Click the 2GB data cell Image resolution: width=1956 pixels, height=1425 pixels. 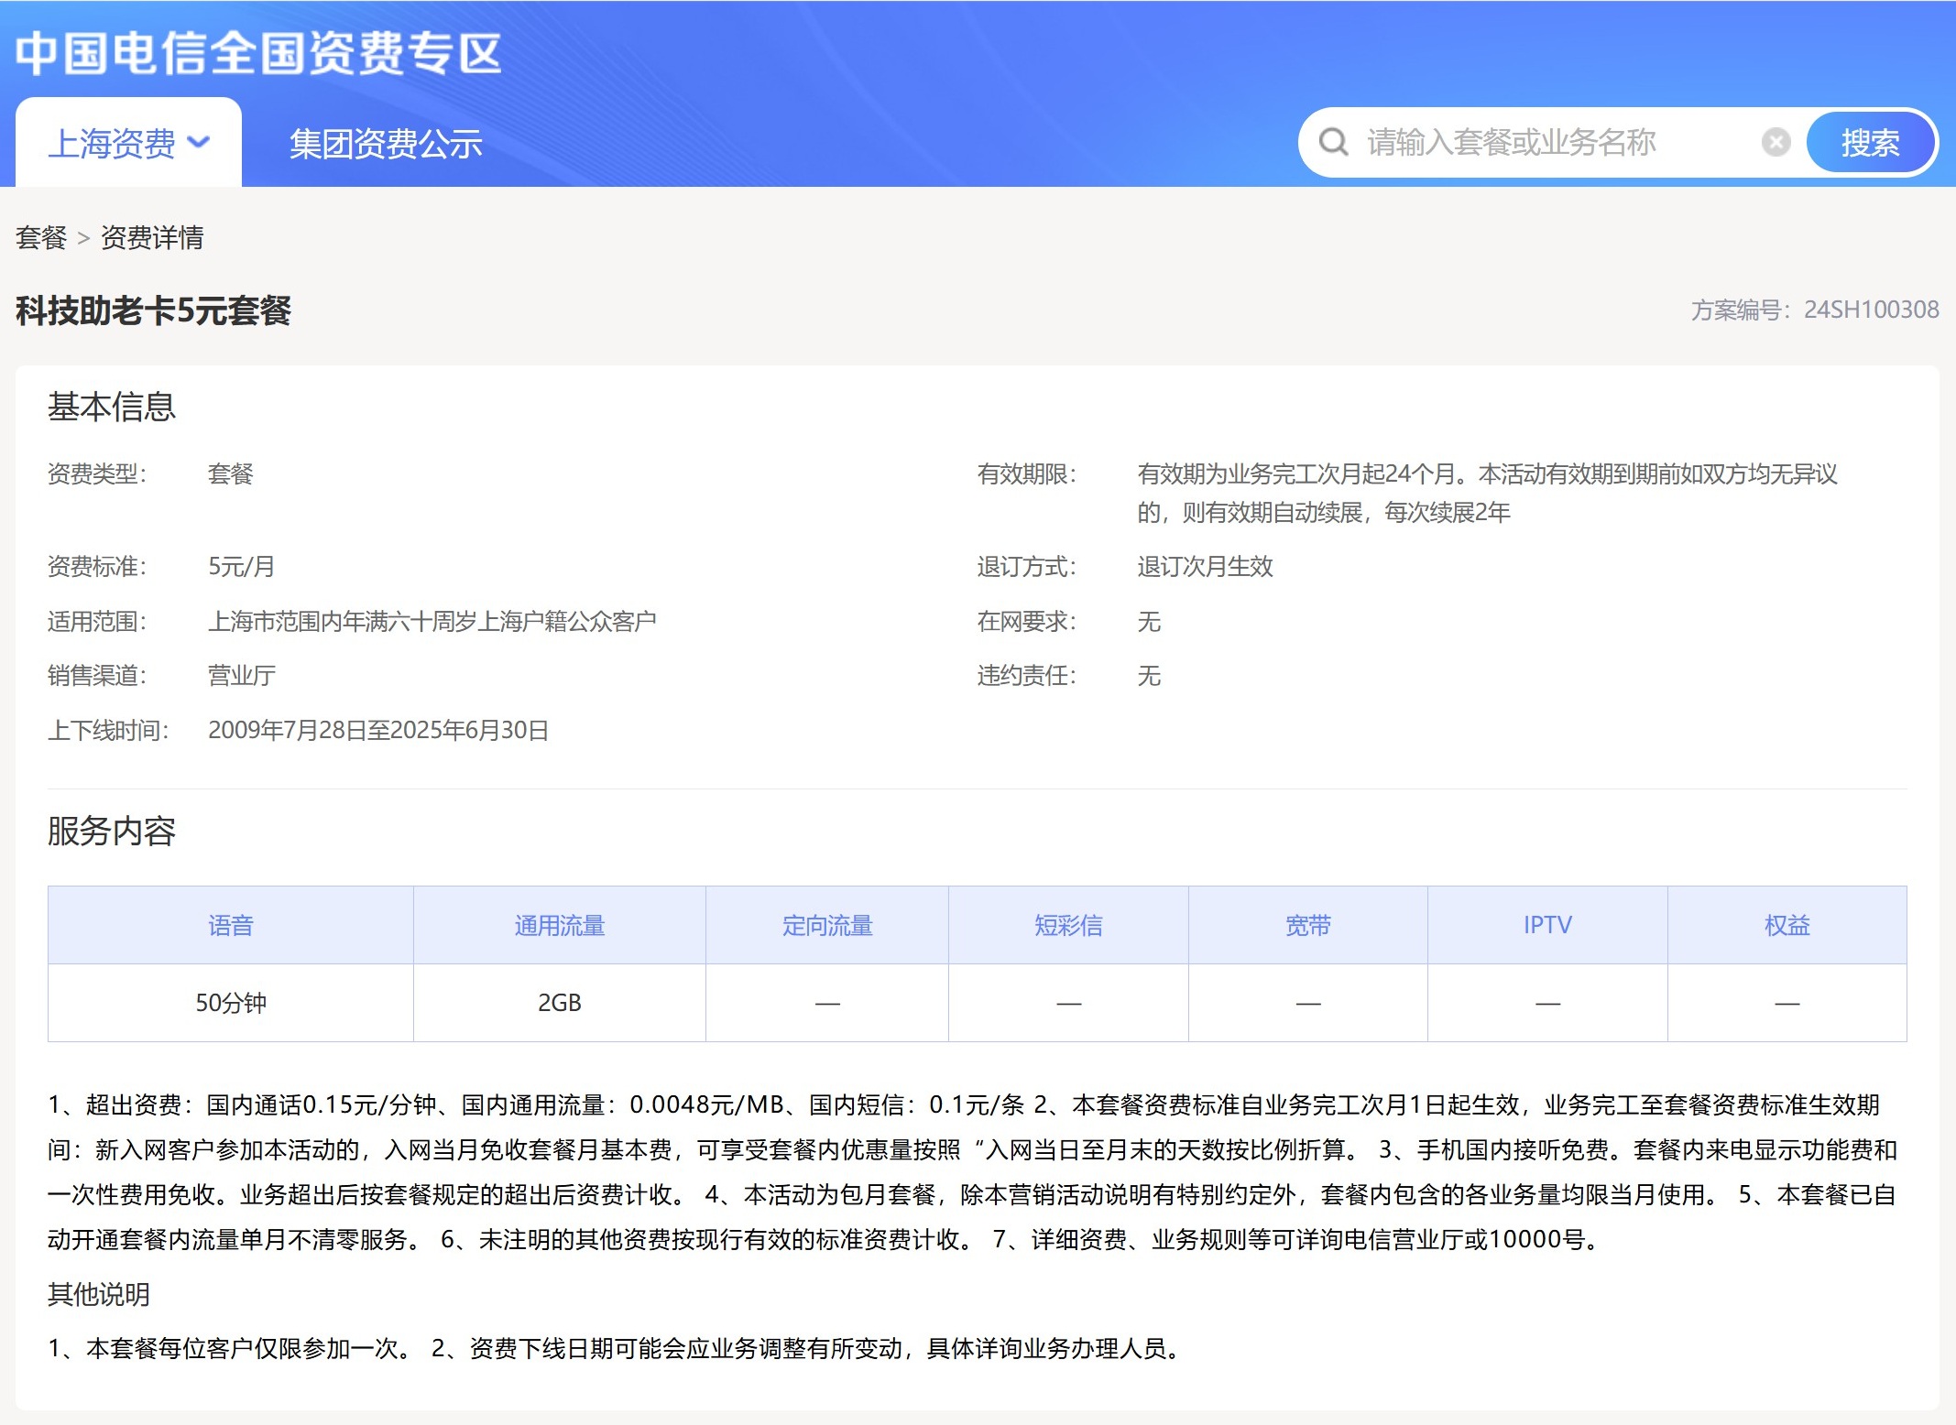[560, 1003]
